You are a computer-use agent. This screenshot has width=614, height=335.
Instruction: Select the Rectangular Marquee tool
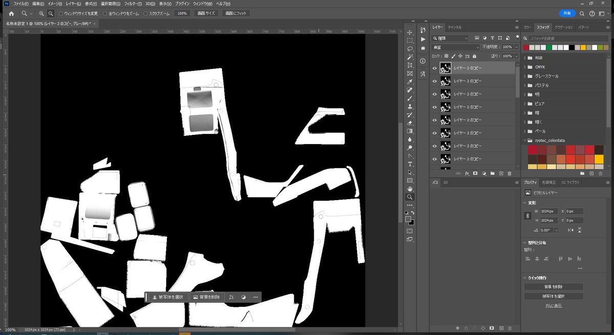(410, 40)
